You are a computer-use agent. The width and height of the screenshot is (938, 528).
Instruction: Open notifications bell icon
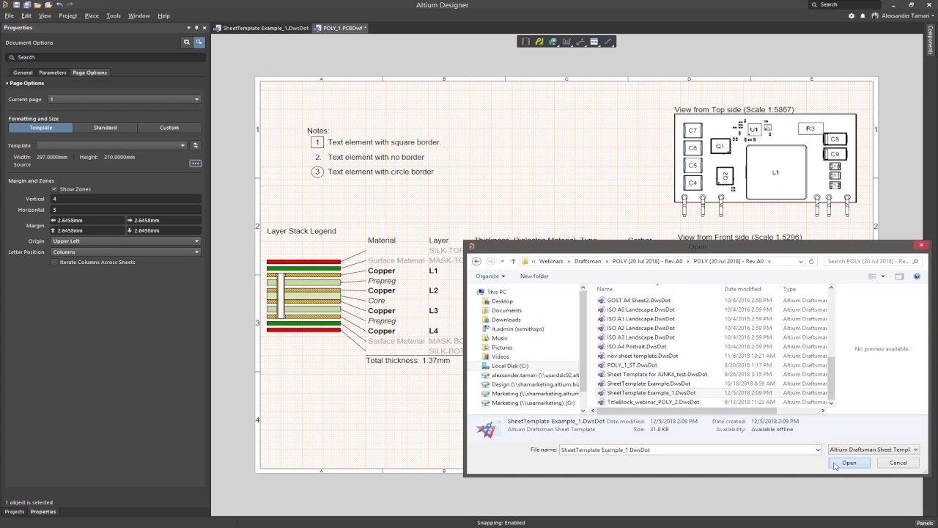pos(863,15)
